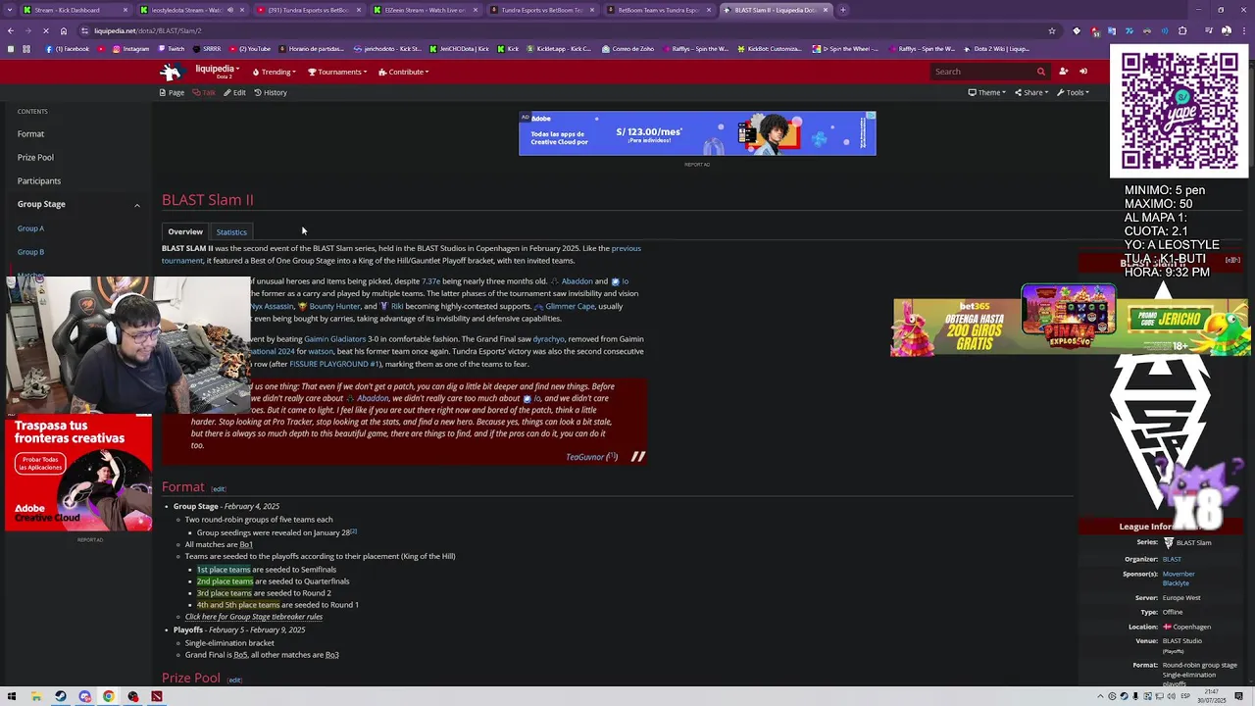Click the Liquipedia horse logo
Image resolution: width=1255 pixels, height=706 pixels.
tap(171, 72)
